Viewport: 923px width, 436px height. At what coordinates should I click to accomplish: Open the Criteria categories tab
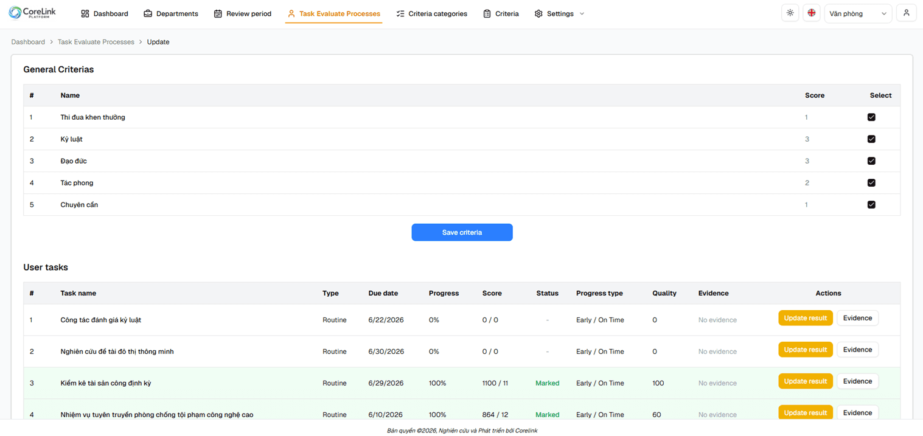pyautogui.click(x=431, y=13)
